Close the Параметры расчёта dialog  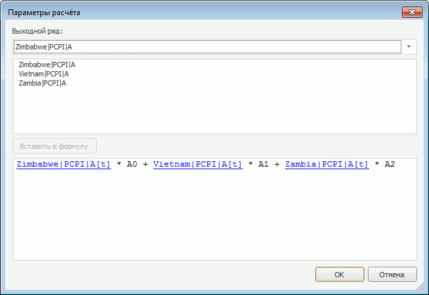click(x=412, y=13)
